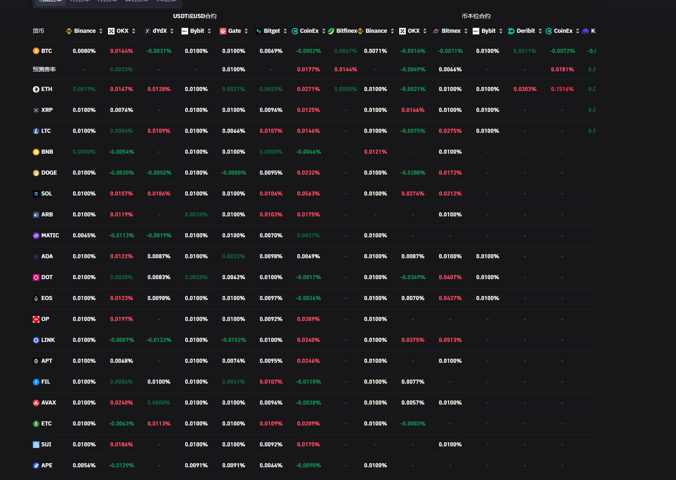The width and height of the screenshot is (676, 480).
Task: Click the BNB coin icon
Action: point(36,152)
